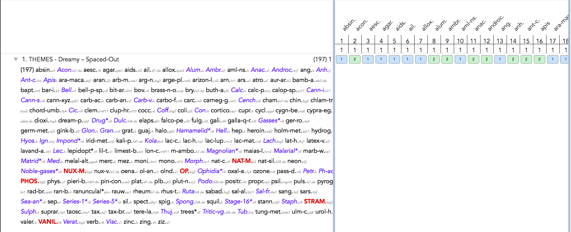Click remedy Carb-v. link
Image resolution: width=571 pixels, height=232 pixels.
click(x=143, y=100)
